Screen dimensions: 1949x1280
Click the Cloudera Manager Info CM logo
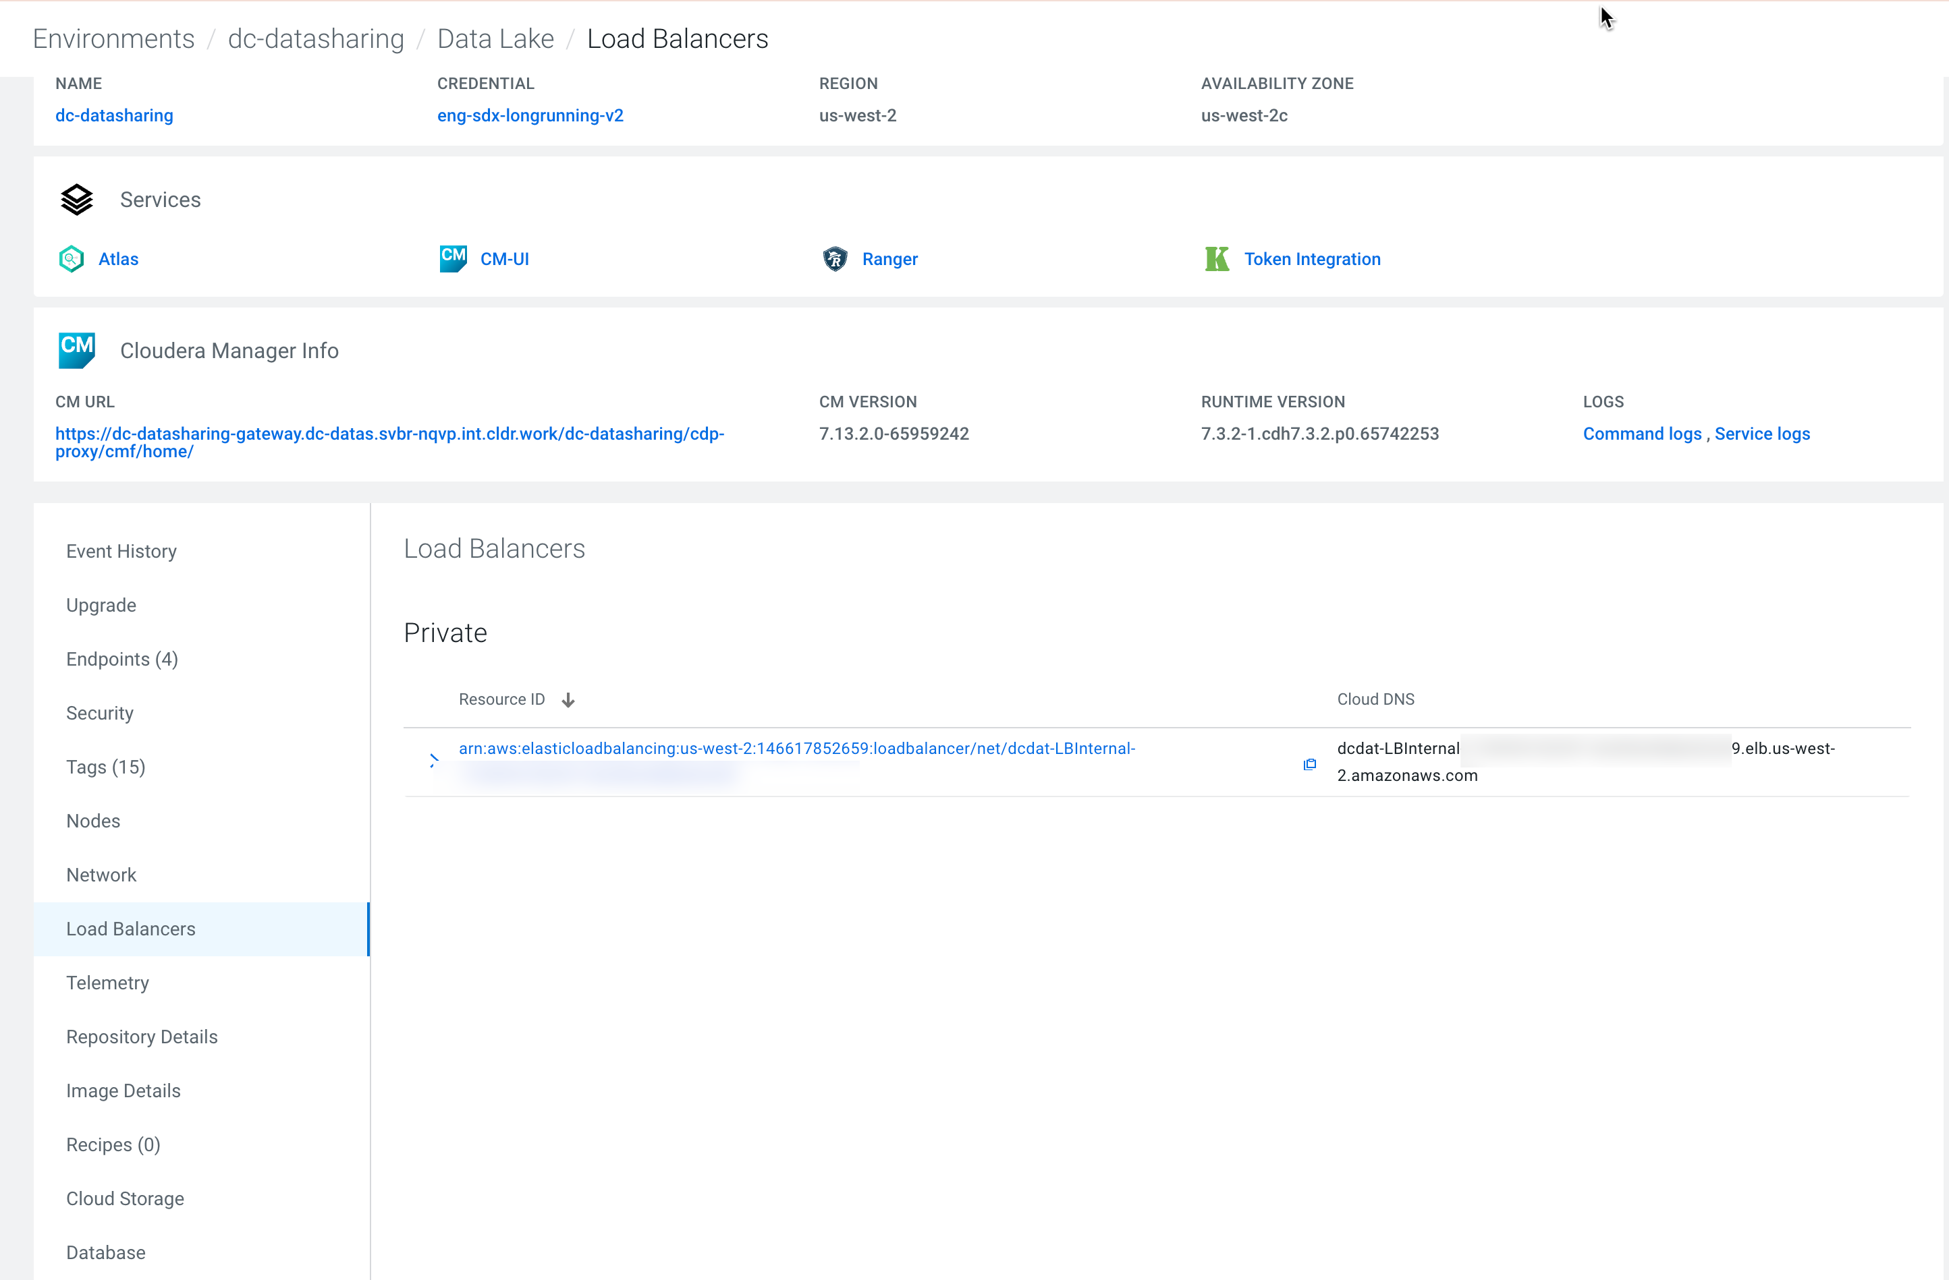[x=77, y=350]
